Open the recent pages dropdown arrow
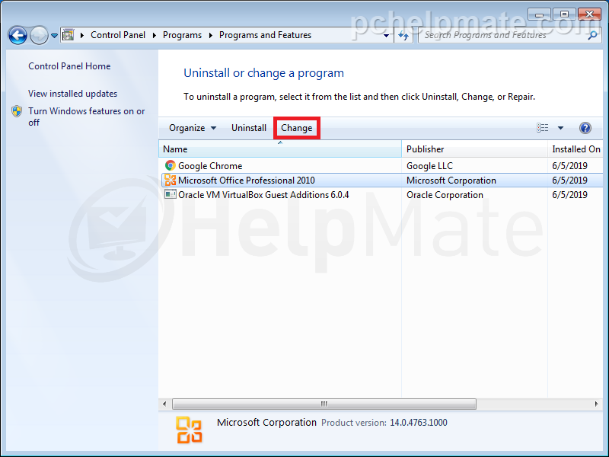Screen dimensions: 609x457 (54, 36)
